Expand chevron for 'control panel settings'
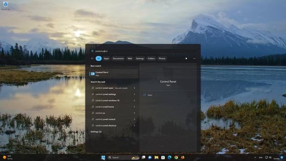The height and width of the screenshot is (161, 286). [x=135, y=94]
